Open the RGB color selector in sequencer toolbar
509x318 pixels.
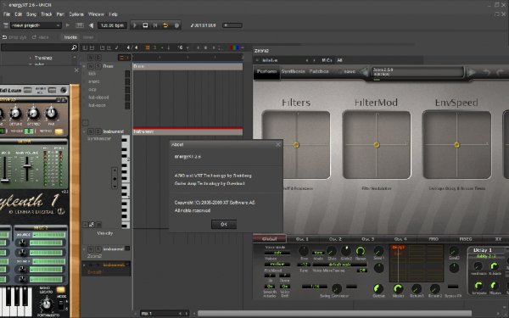(x=237, y=47)
